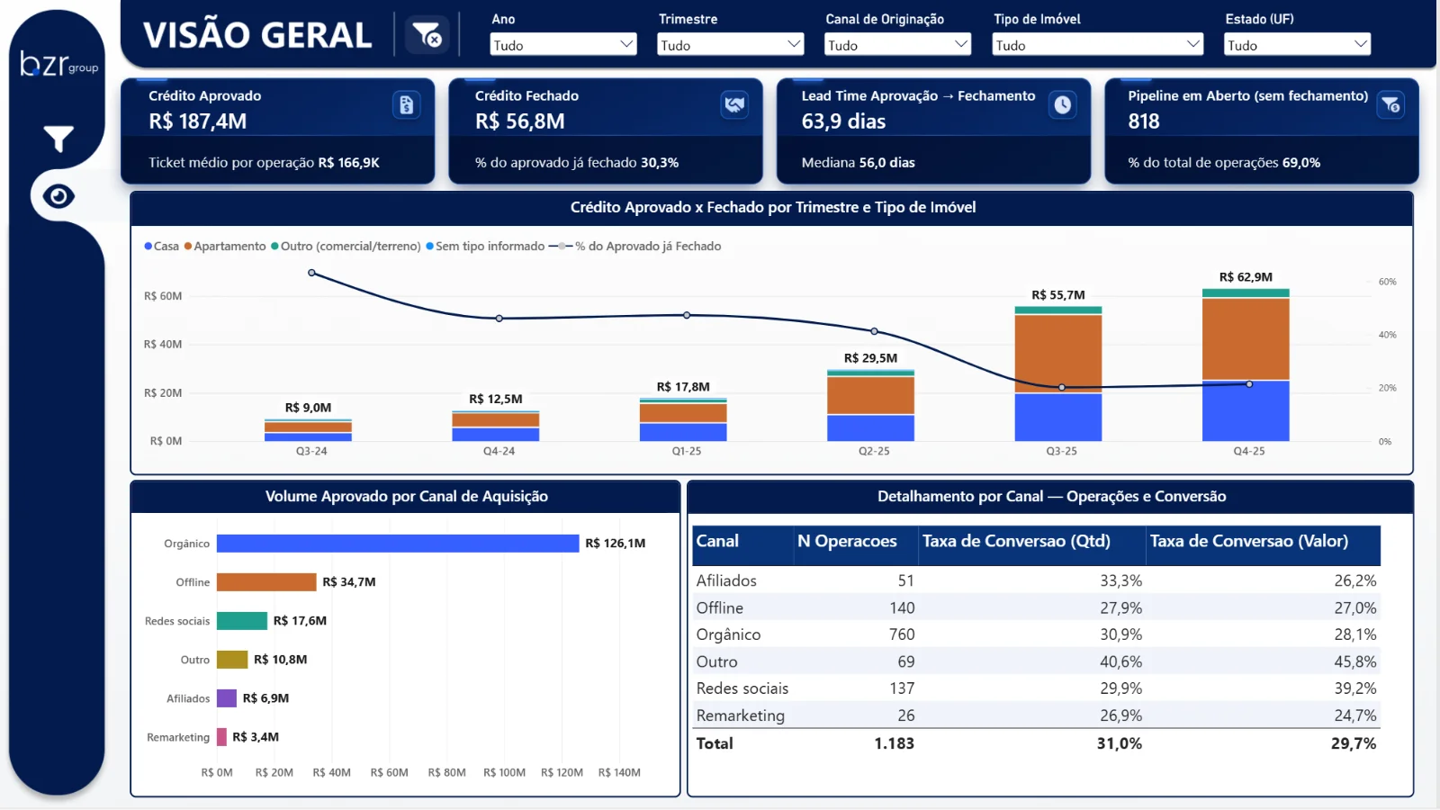Click the Remarketing row in the table
1440x810 pixels.
click(1035, 715)
